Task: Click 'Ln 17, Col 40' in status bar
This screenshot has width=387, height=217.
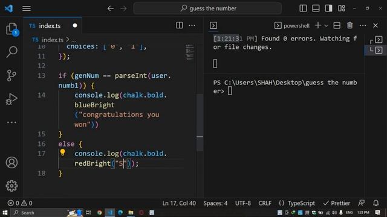Action: point(179,203)
